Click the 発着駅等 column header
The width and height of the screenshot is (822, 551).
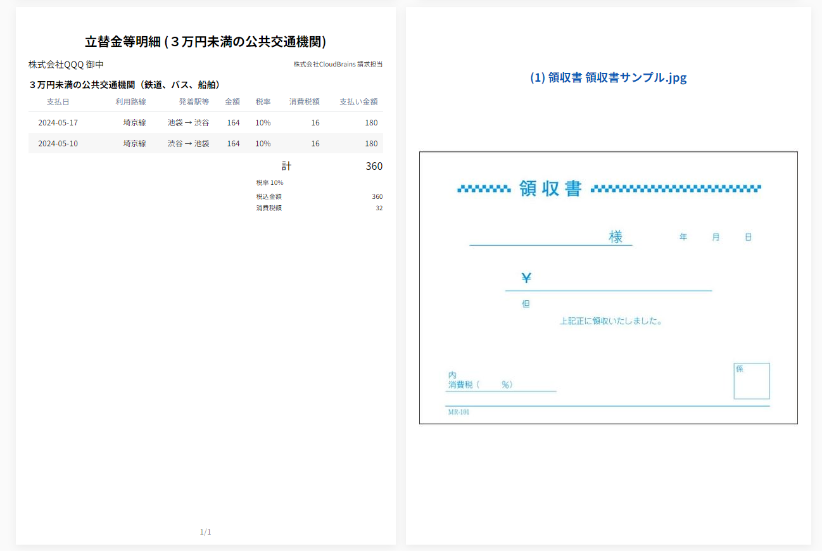(194, 101)
